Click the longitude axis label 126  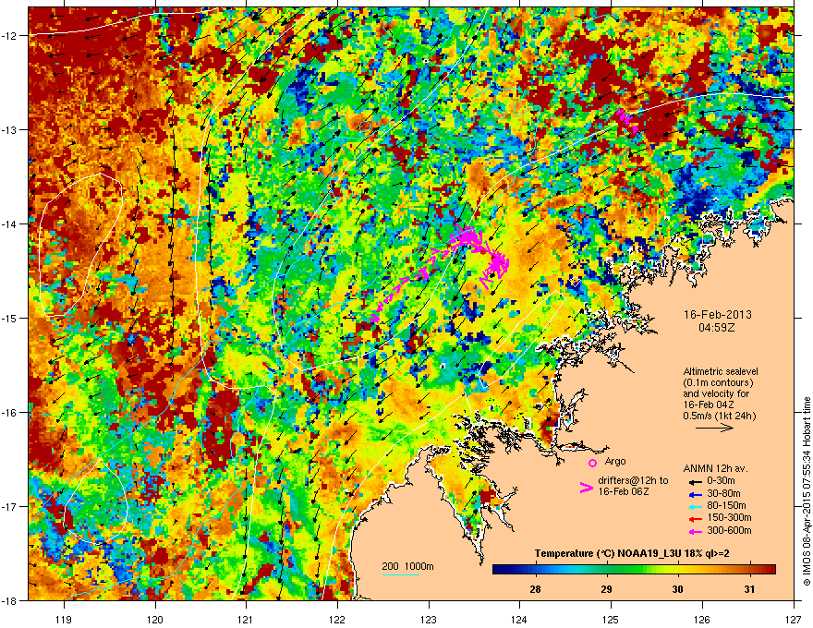(x=702, y=619)
